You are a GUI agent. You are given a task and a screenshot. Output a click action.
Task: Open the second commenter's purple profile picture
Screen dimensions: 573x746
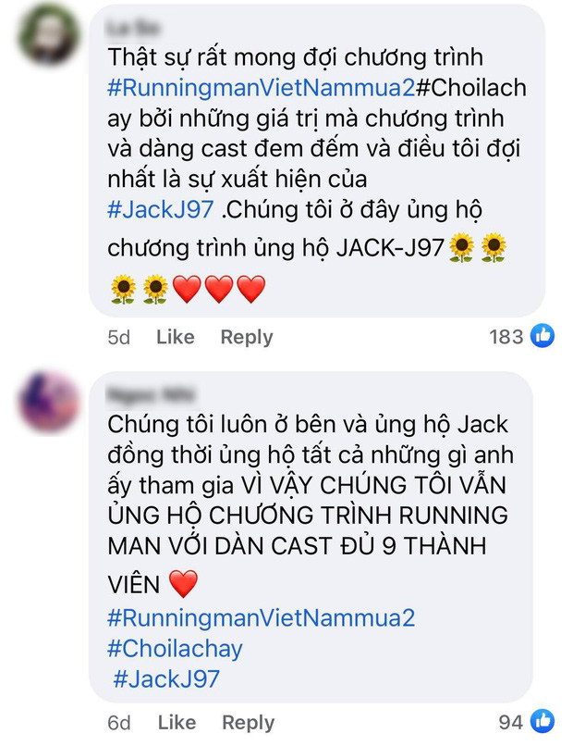(48, 402)
